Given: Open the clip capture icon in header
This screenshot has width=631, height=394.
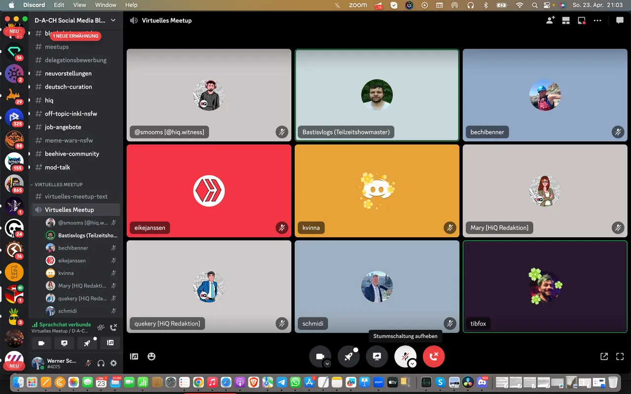Looking at the screenshot, I should (582, 21).
